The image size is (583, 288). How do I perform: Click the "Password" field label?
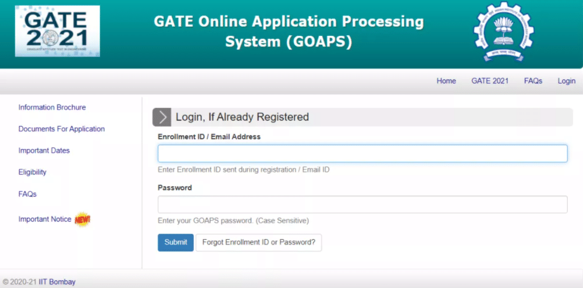(x=175, y=188)
